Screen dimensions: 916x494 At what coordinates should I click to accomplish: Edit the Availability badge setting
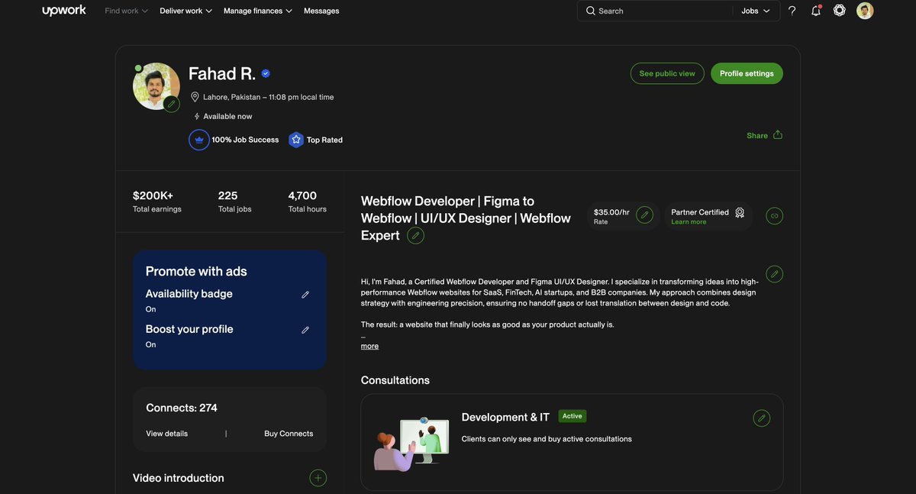pyautogui.click(x=305, y=295)
